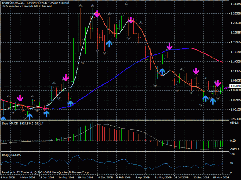Select the 31 May 2009 date label
This screenshot has height=180, width=241.
coord(163,178)
